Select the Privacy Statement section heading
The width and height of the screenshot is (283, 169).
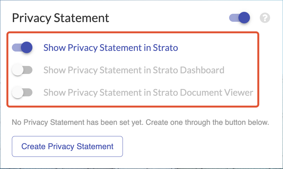[x=61, y=18]
